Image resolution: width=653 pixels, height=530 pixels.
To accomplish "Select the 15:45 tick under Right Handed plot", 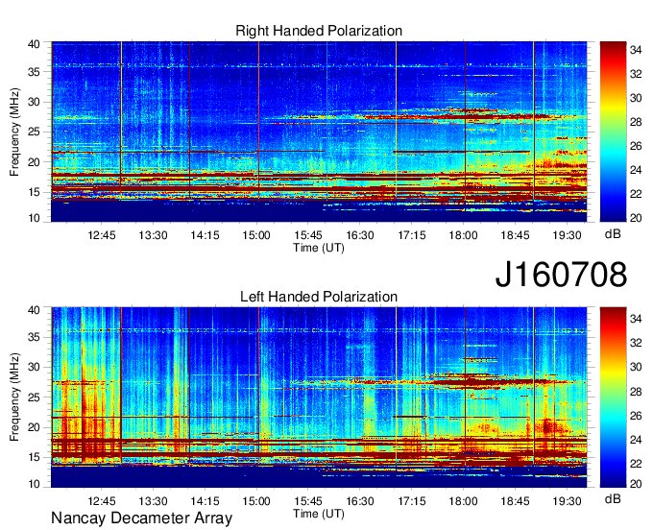I will click(308, 235).
